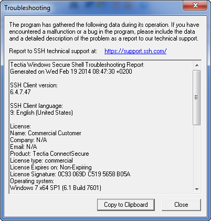Click the 'SSH Client version:' line
Image resolution: width=211 pixels, height=221 pixels.
point(34,85)
